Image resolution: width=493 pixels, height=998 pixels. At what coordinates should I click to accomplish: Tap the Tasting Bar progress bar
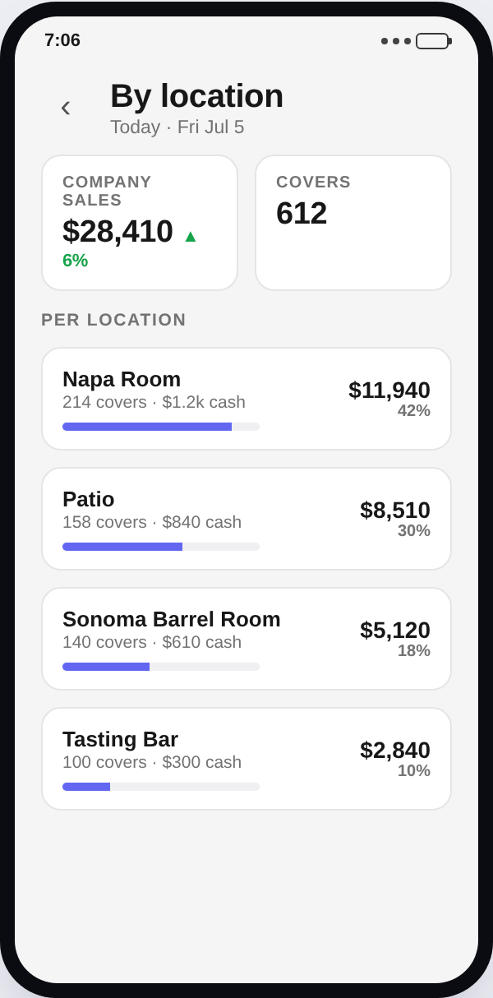(x=161, y=787)
